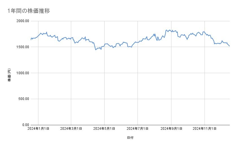Click the 2024年11月1日 x-axis label

pos(205,129)
